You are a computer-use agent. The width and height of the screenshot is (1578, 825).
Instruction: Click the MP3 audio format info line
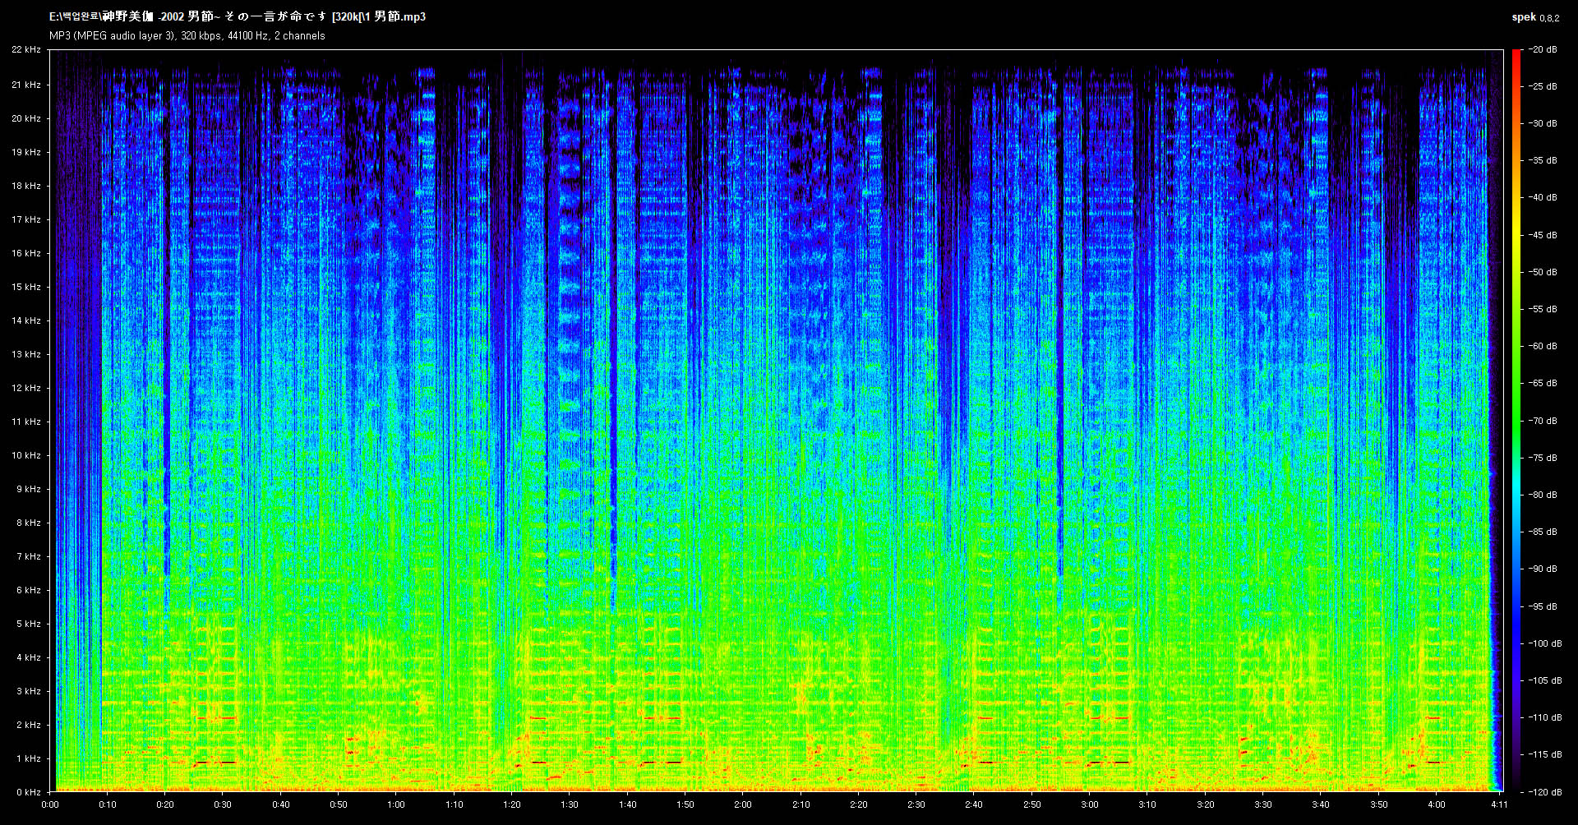point(187,36)
